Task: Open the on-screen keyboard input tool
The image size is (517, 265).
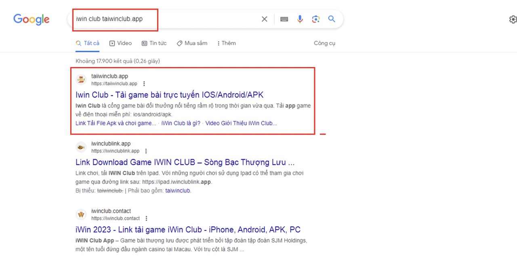Action: pos(284,19)
